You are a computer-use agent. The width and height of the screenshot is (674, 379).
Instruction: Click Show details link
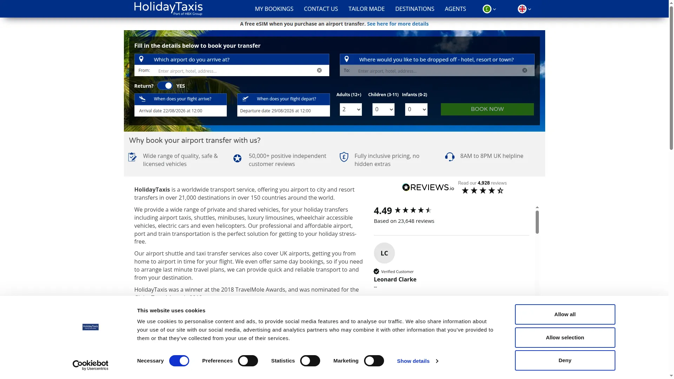click(413, 361)
